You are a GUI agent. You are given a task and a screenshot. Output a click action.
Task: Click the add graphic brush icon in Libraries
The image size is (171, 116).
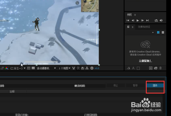[128, 68]
